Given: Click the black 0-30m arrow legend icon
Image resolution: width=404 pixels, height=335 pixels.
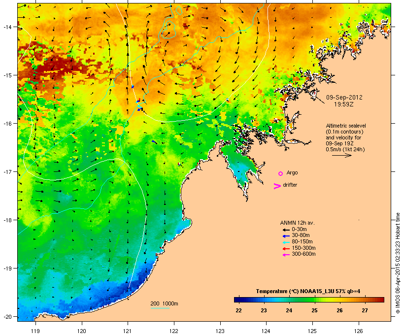Looking at the screenshot, I should (286, 230).
